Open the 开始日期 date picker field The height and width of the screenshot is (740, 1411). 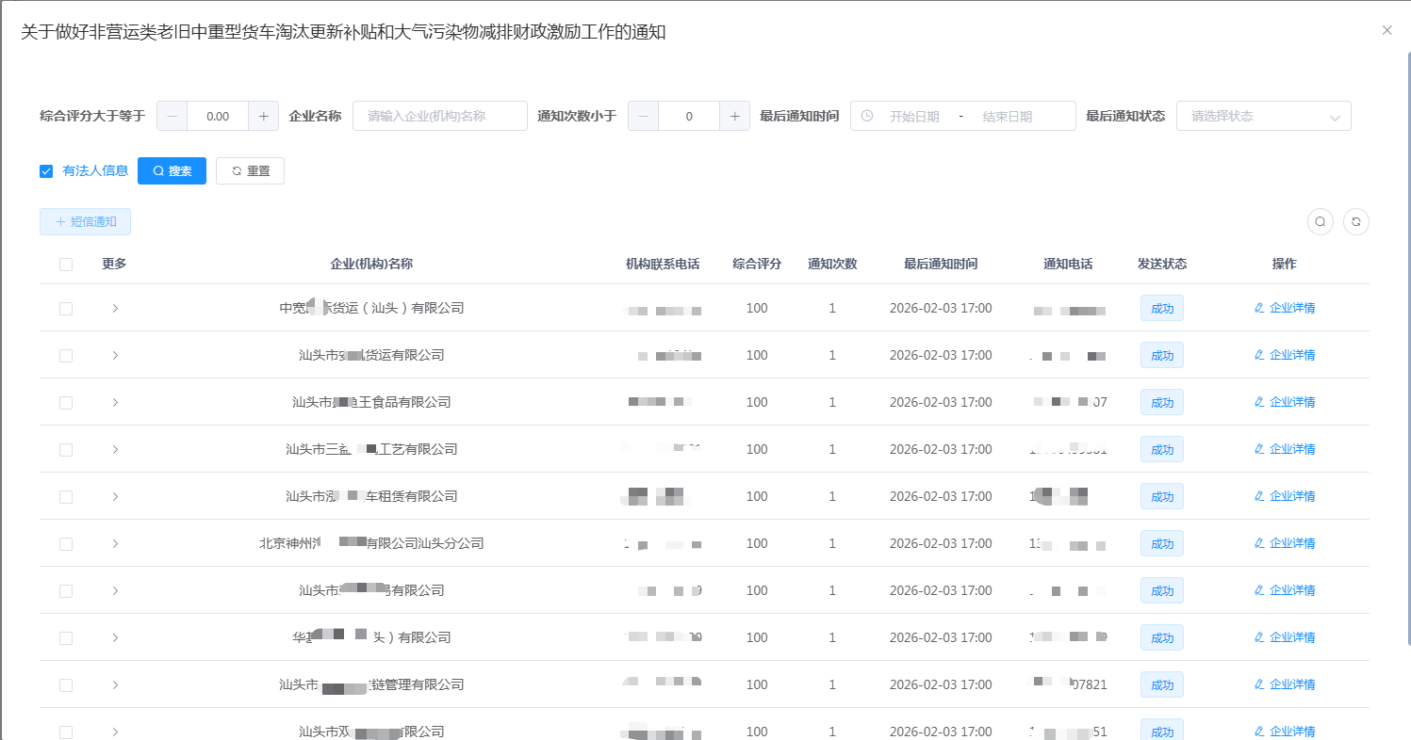pyautogui.click(x=913, y=117)
